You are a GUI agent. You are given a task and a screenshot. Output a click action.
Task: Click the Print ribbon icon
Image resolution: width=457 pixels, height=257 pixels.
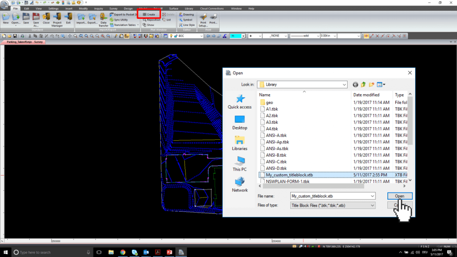213,19
